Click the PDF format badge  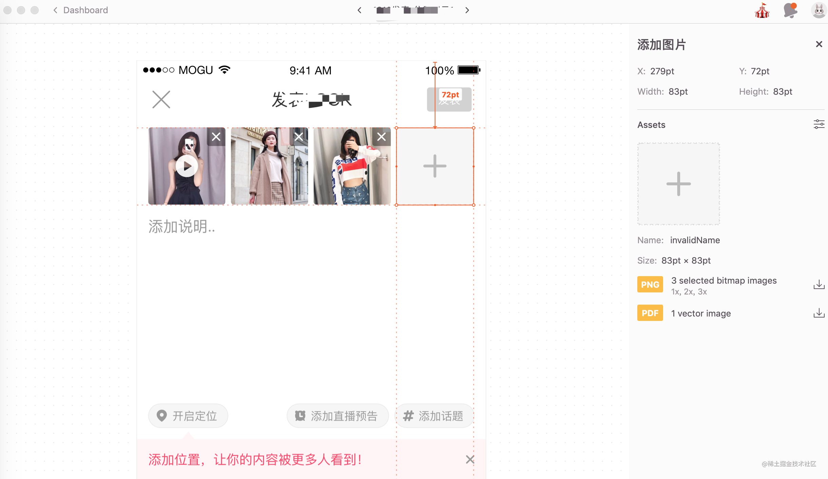pyautogui.click(x=650, y=313)
